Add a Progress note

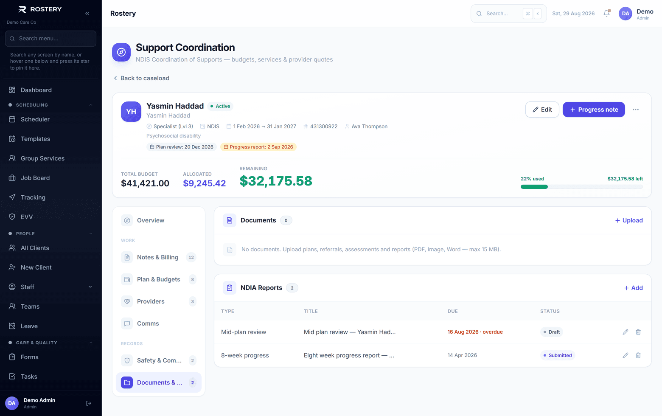(594, 110)
